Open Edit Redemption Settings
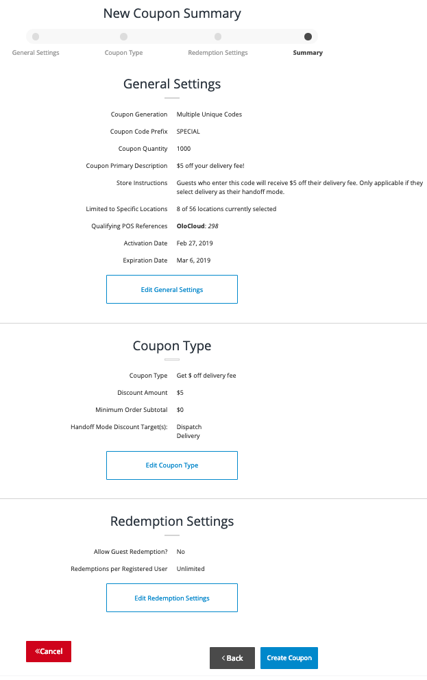The image size is (427, 680). (x=172, y=597)
